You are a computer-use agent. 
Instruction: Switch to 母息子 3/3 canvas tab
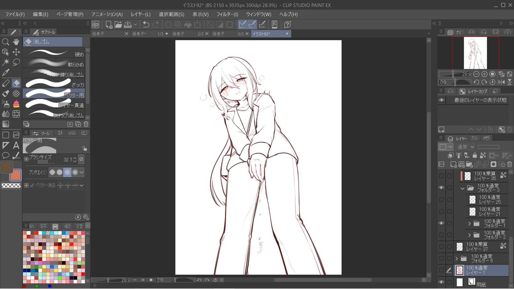pyautogui.click(x=230, y=33)
